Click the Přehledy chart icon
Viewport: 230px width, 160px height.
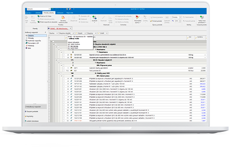point(26,46)
